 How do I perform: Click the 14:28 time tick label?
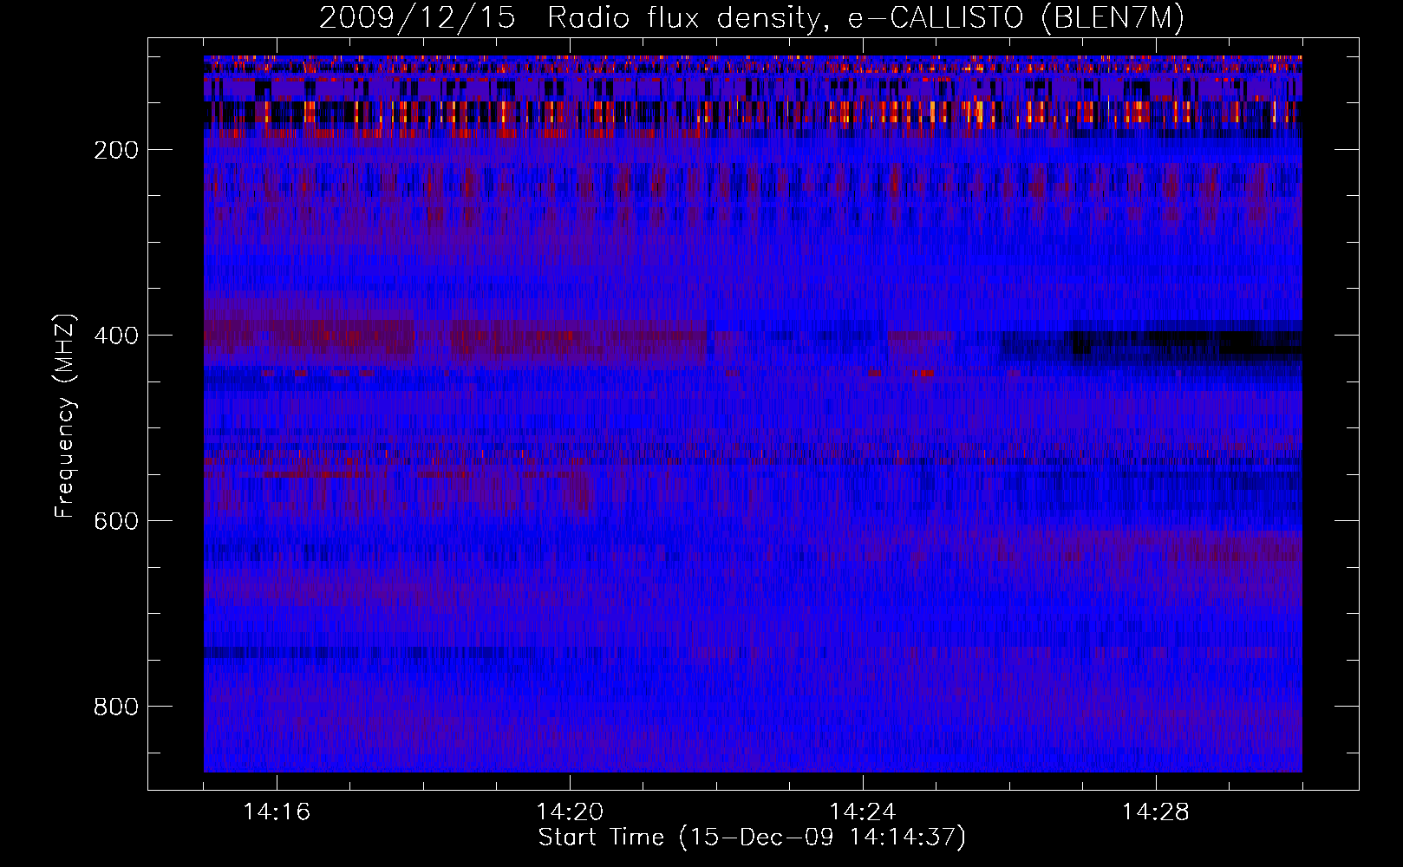1156,812
